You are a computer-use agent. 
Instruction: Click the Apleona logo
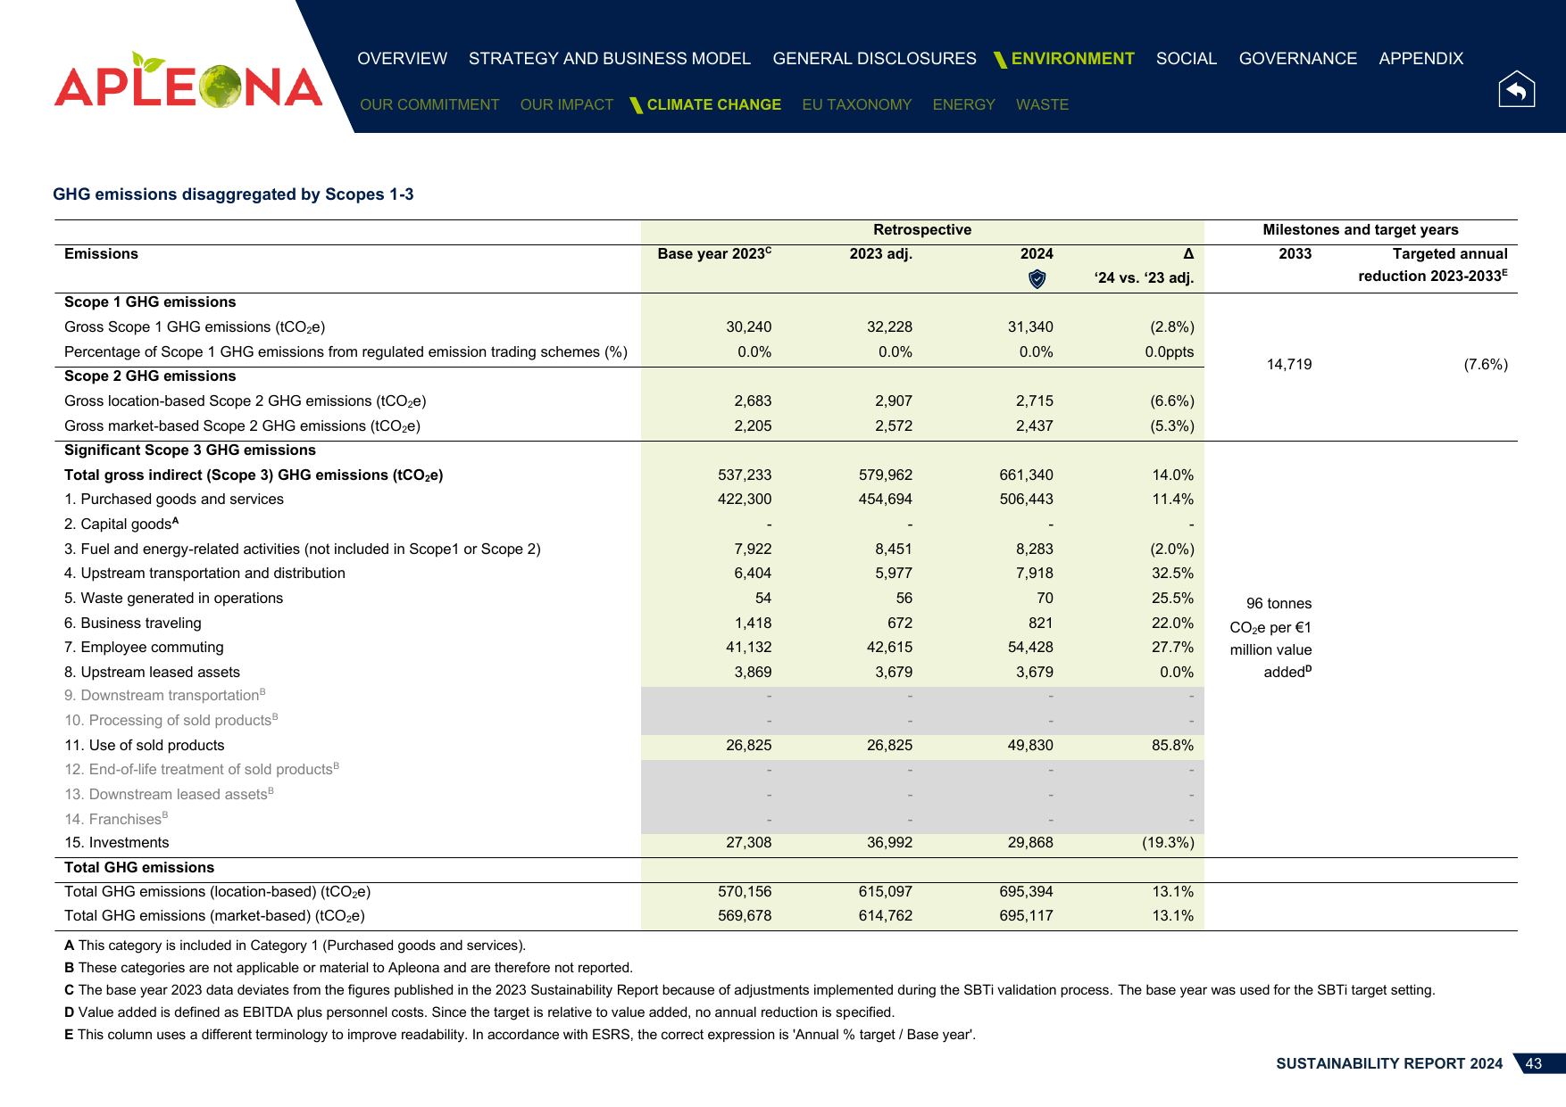[x=187, y=80]
